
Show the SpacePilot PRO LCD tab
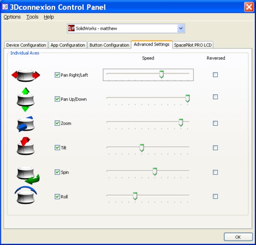pyautogui.click(x=192, y=45)
